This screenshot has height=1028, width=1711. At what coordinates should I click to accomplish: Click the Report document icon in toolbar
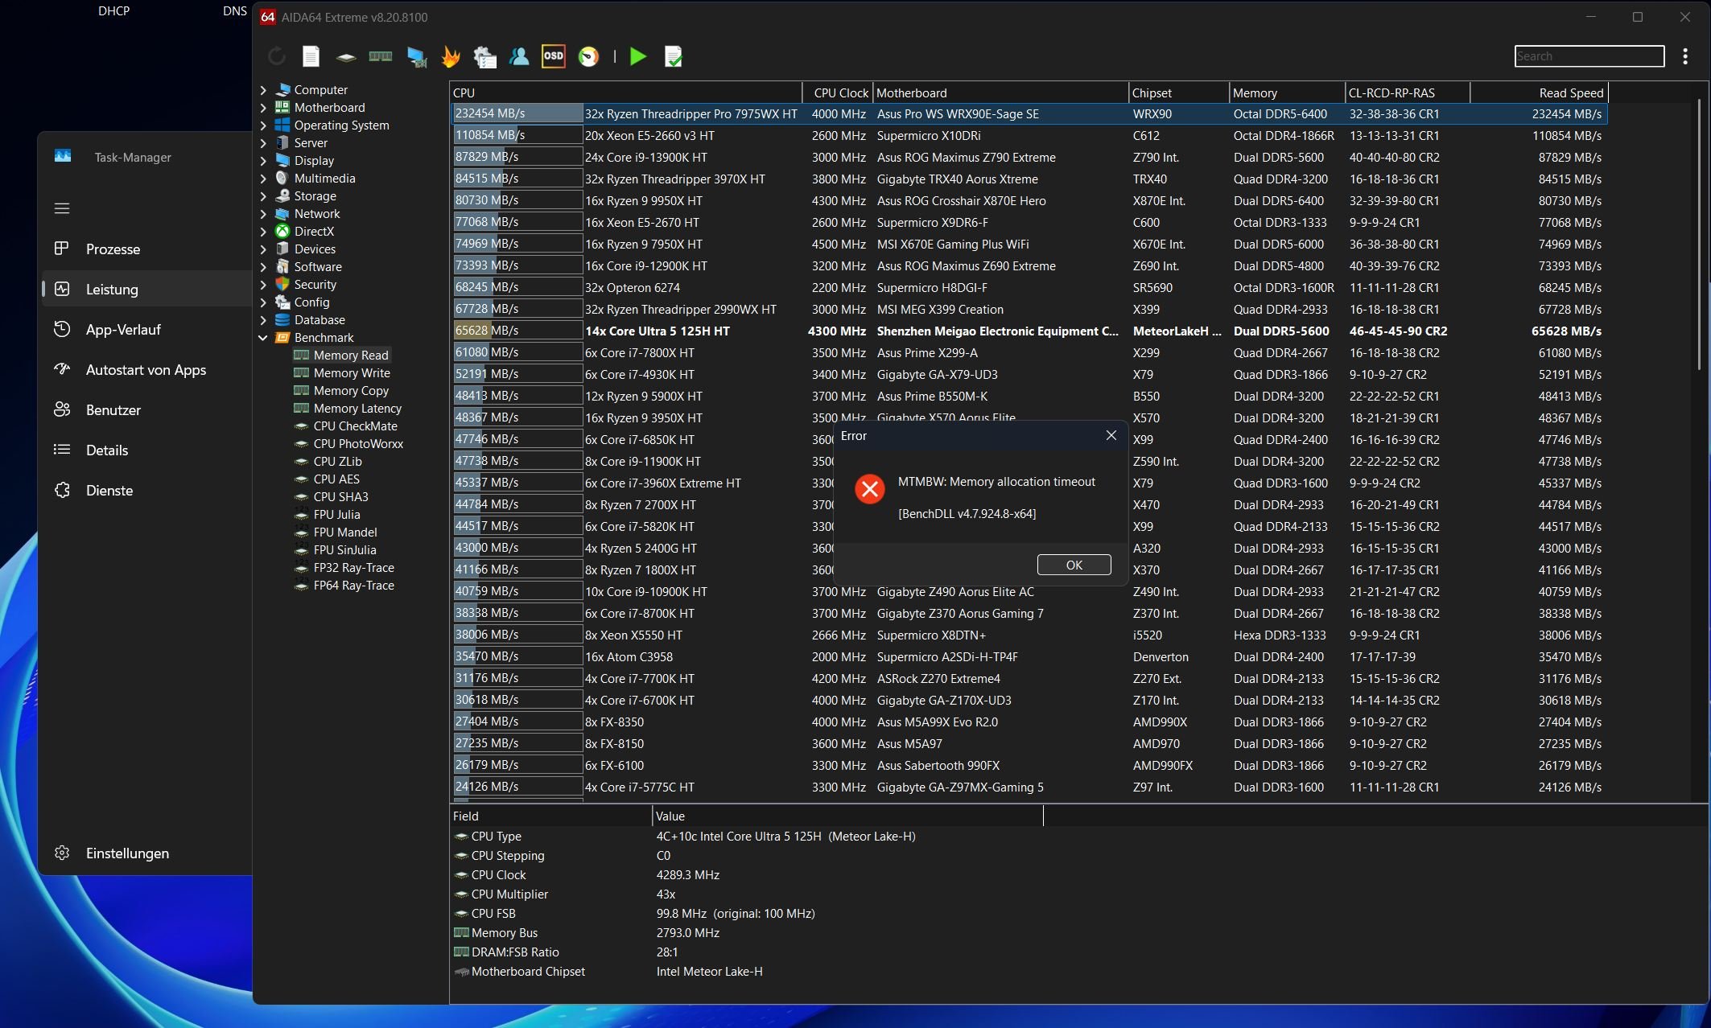click(x=311, y=56)
